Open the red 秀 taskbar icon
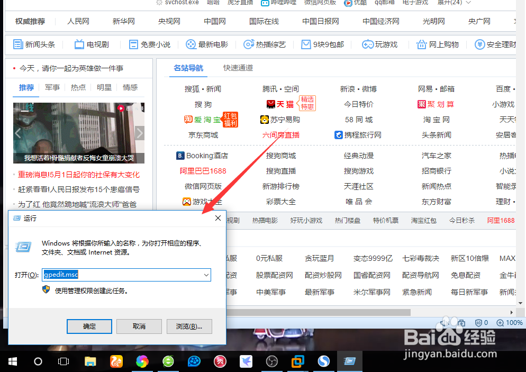 pyautogui.click(x=220, y=361)
